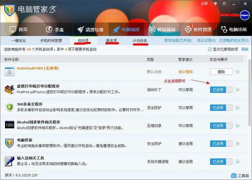Click 删除 button for SetDefaultMIDI
252x180 pixels.
pos(221,72)
